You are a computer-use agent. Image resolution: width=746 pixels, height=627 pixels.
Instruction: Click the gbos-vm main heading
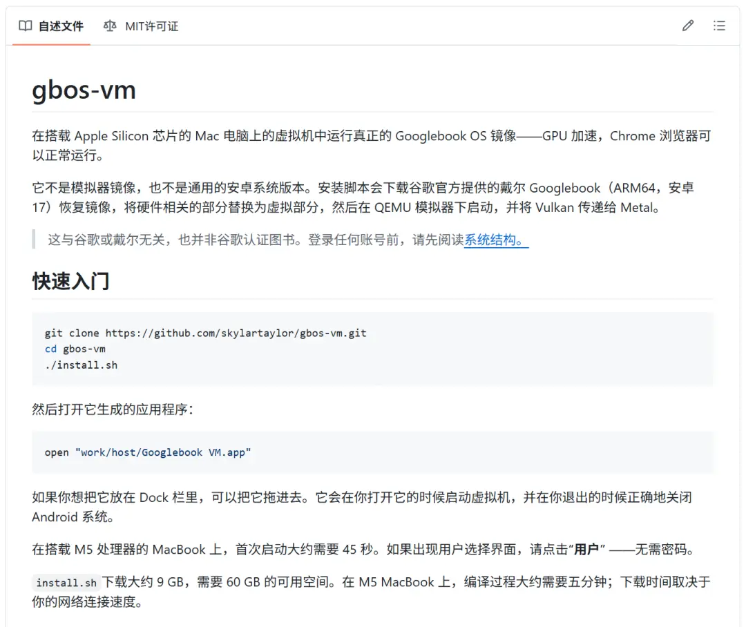click(84, 90)
